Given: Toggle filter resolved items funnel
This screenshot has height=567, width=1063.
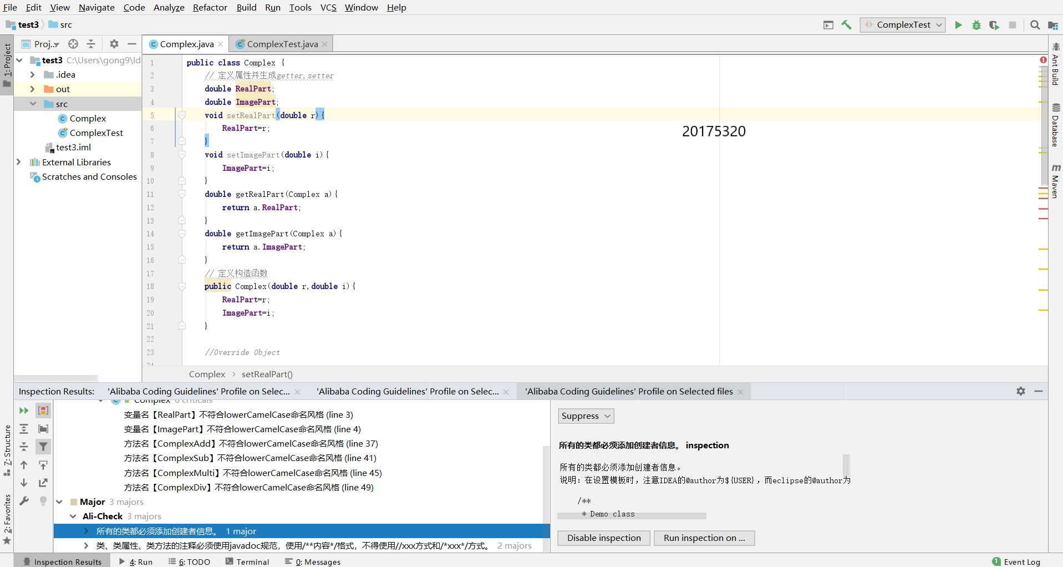Looking at the screenshot, I should [x=43, y=447].
